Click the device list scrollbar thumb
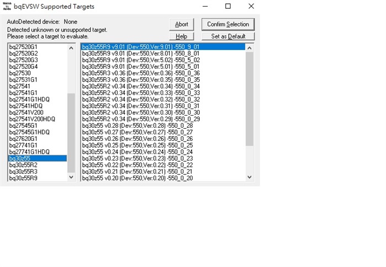Image resolution: width=386 pixels, height=267 pixels. click(x=71, y=133)
